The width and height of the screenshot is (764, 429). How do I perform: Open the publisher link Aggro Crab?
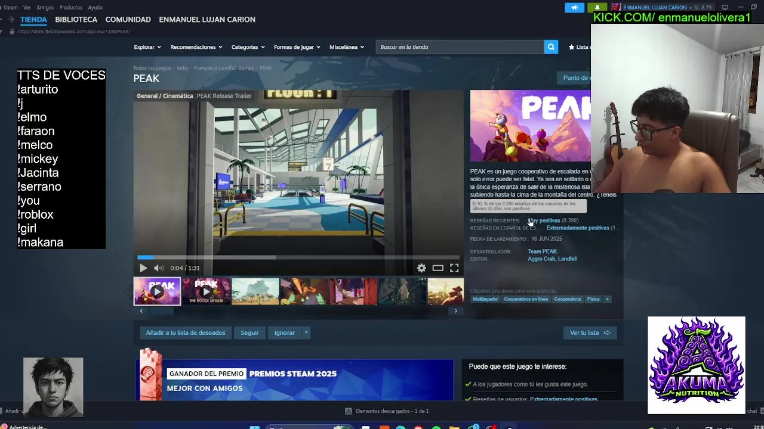point(540,259)
